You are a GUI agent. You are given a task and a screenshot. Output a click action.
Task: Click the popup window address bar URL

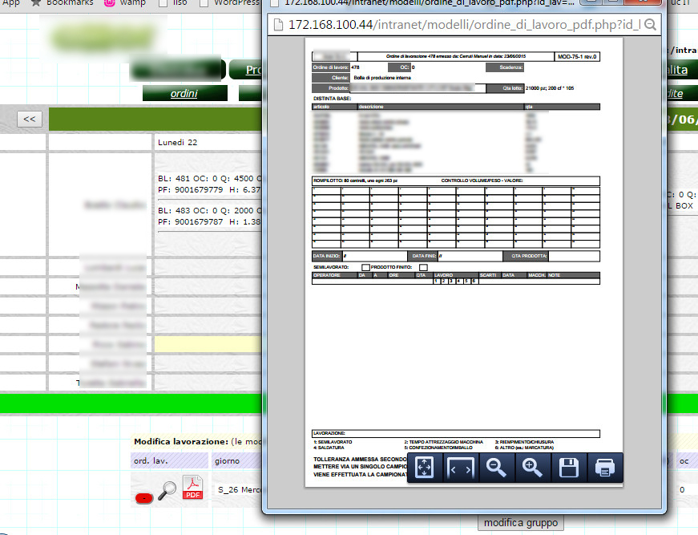point(457,24)
